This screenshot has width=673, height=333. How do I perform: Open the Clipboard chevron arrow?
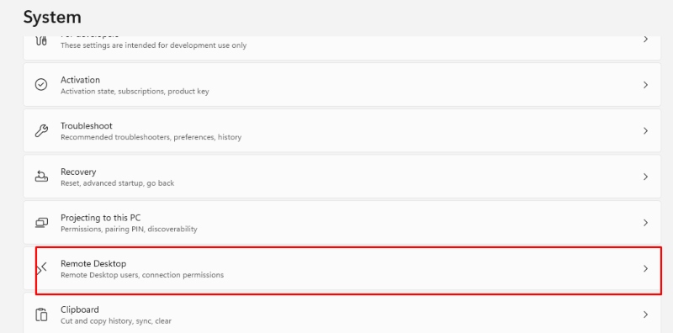(645, 314)
